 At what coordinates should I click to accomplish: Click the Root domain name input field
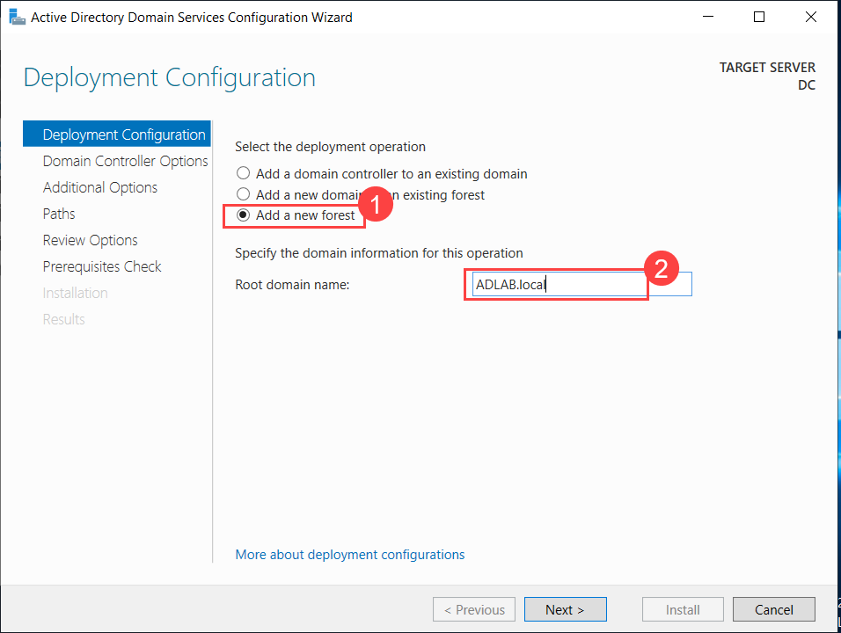click(582, 284)
